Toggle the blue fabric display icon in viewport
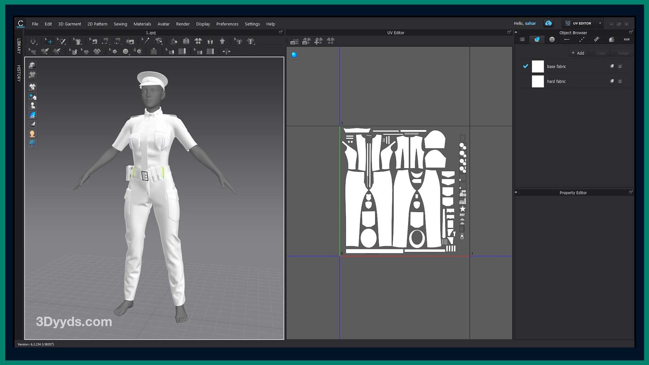The width and height of the screenshot is (649, 365). click(x=32, y=115)
